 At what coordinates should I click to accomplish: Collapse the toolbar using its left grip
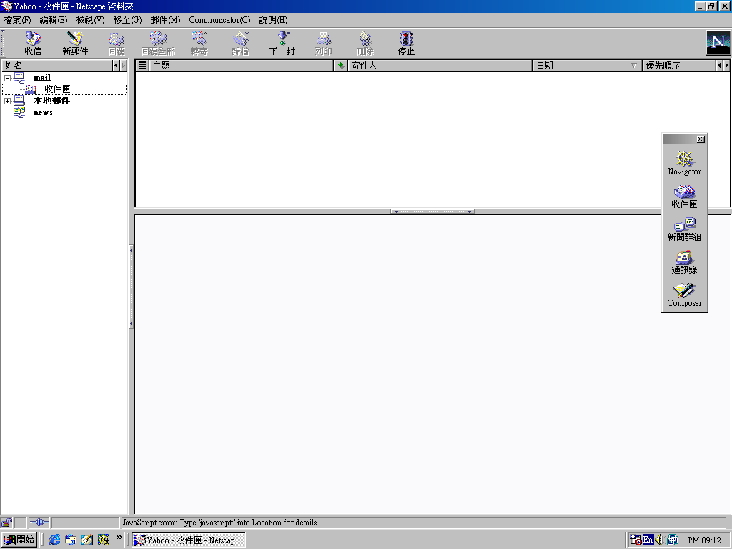pos(4,44)
